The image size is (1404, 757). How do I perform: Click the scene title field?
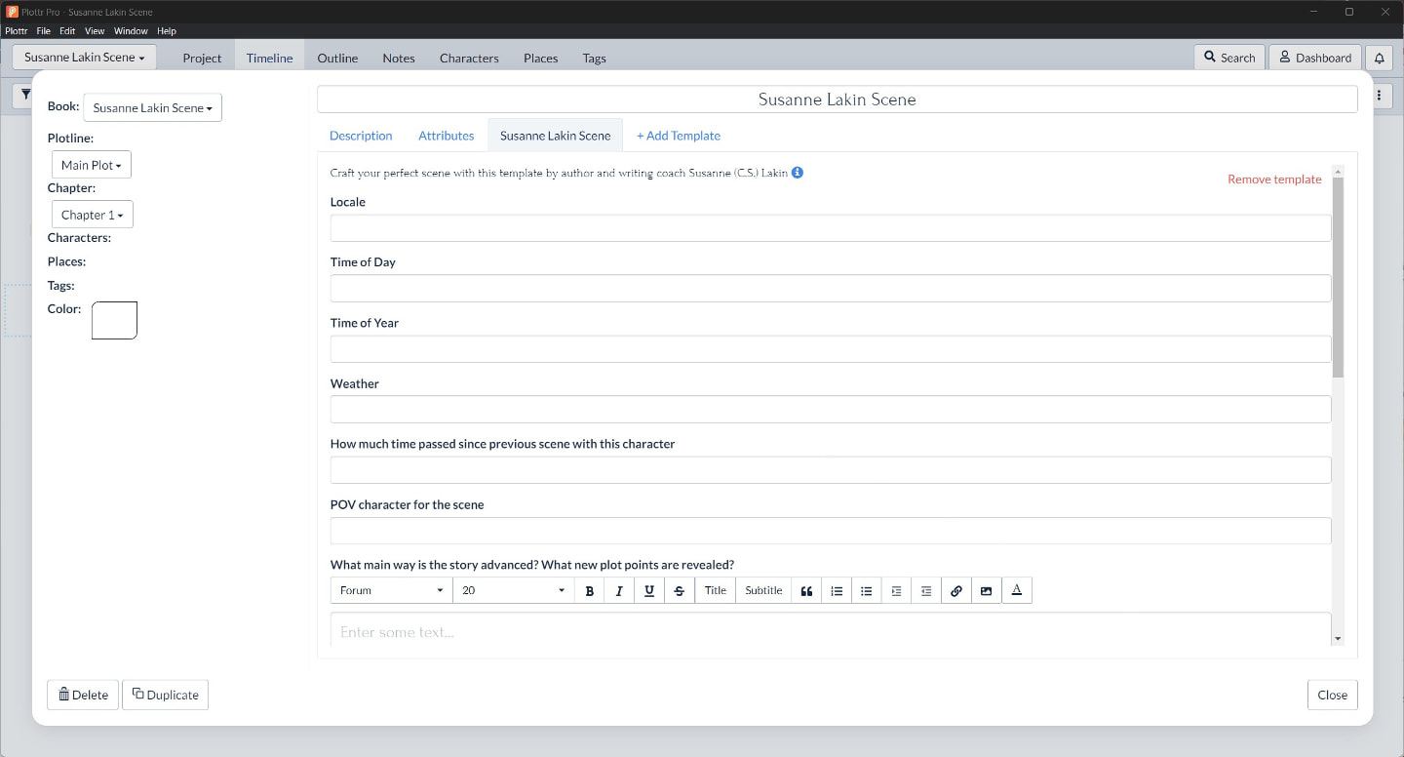837,100
